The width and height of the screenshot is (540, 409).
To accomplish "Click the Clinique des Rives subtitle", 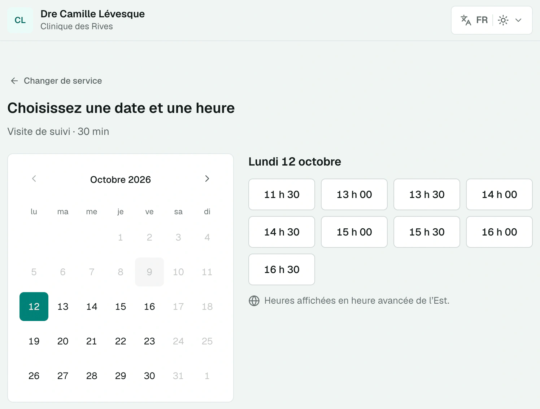I will pyautogui.click(x=77, y=26).
